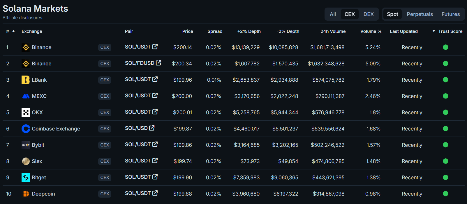Viewport: 467px width, 204px height.
Task: Click the Bitget exchange icon
Action: (x=25, y=177)
